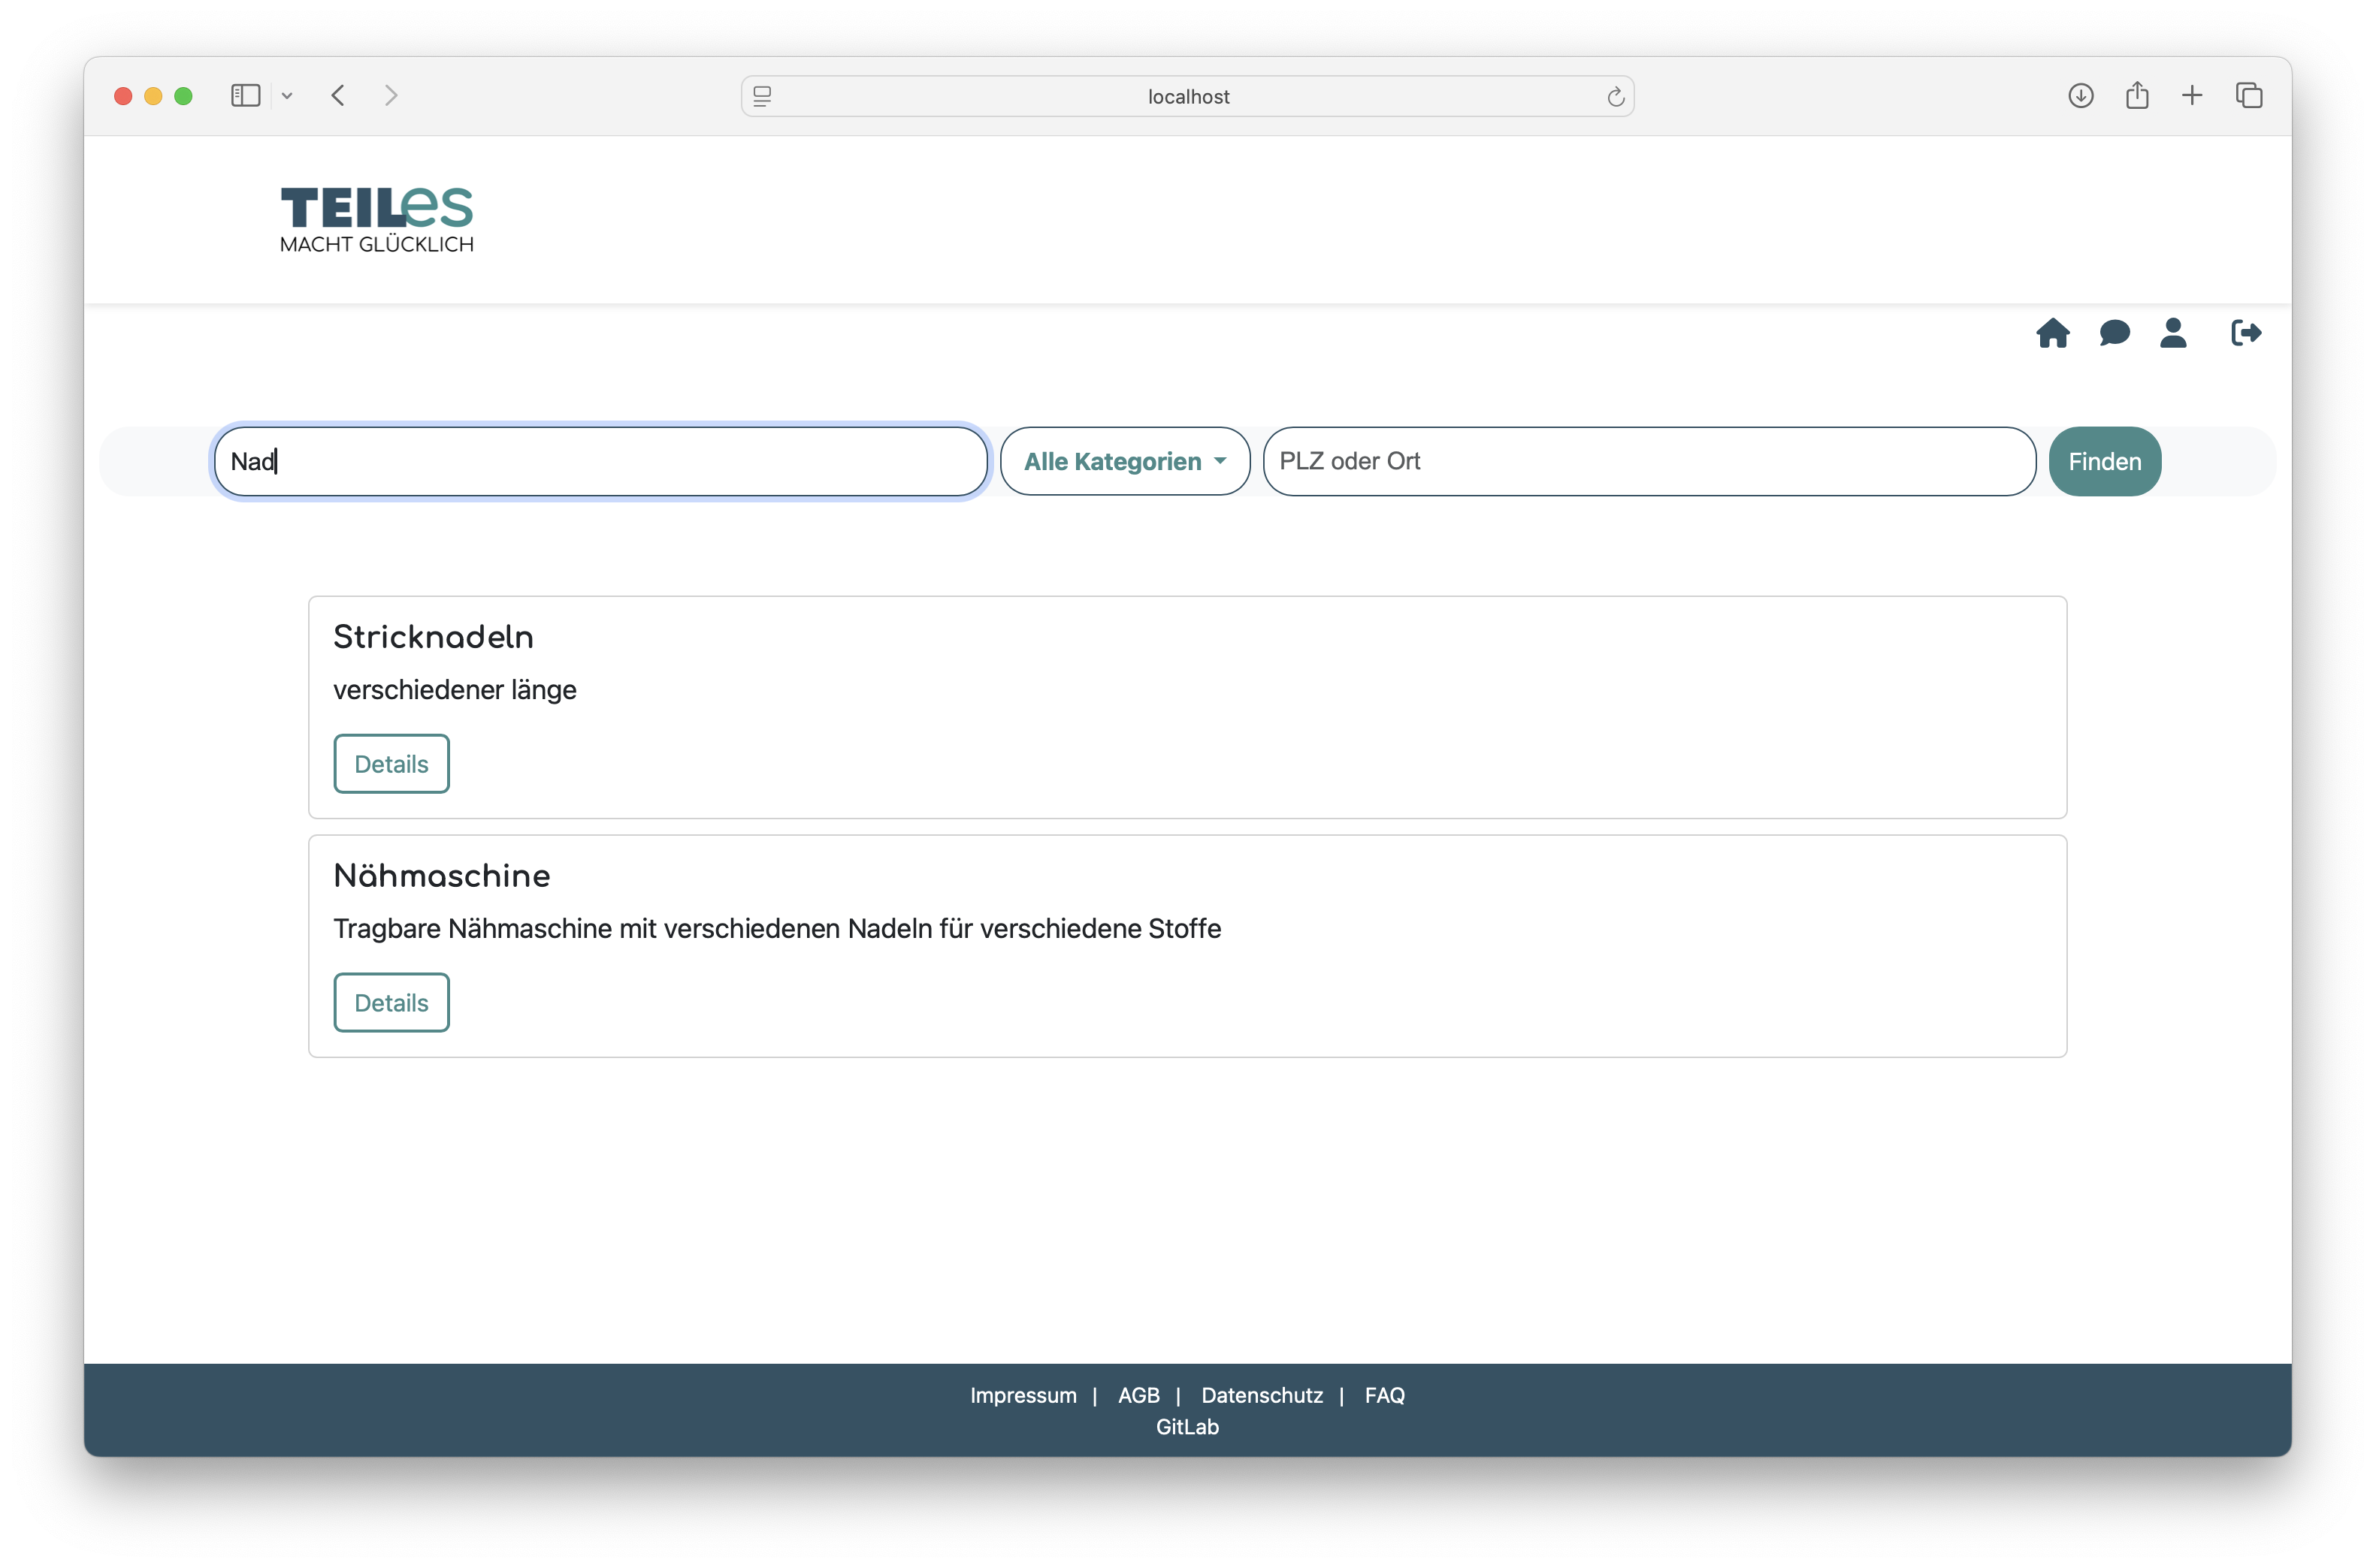Image resolution: width=2376 pixels, height=1568 pixels.
Task: Open the Datenschutz footer link
Action: pos(1262,1395)
